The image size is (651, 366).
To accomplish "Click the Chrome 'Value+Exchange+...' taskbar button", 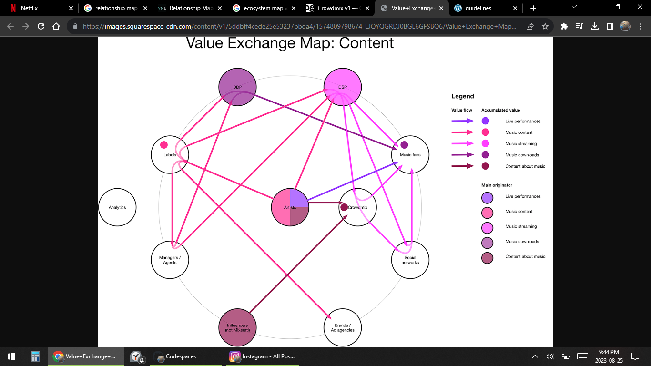I will [86, 356].
